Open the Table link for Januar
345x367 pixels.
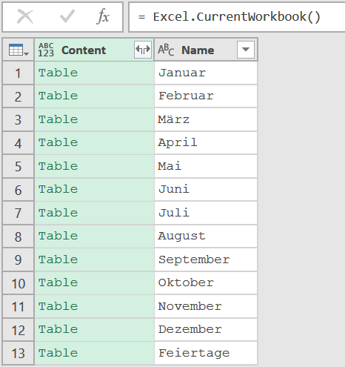58,73
